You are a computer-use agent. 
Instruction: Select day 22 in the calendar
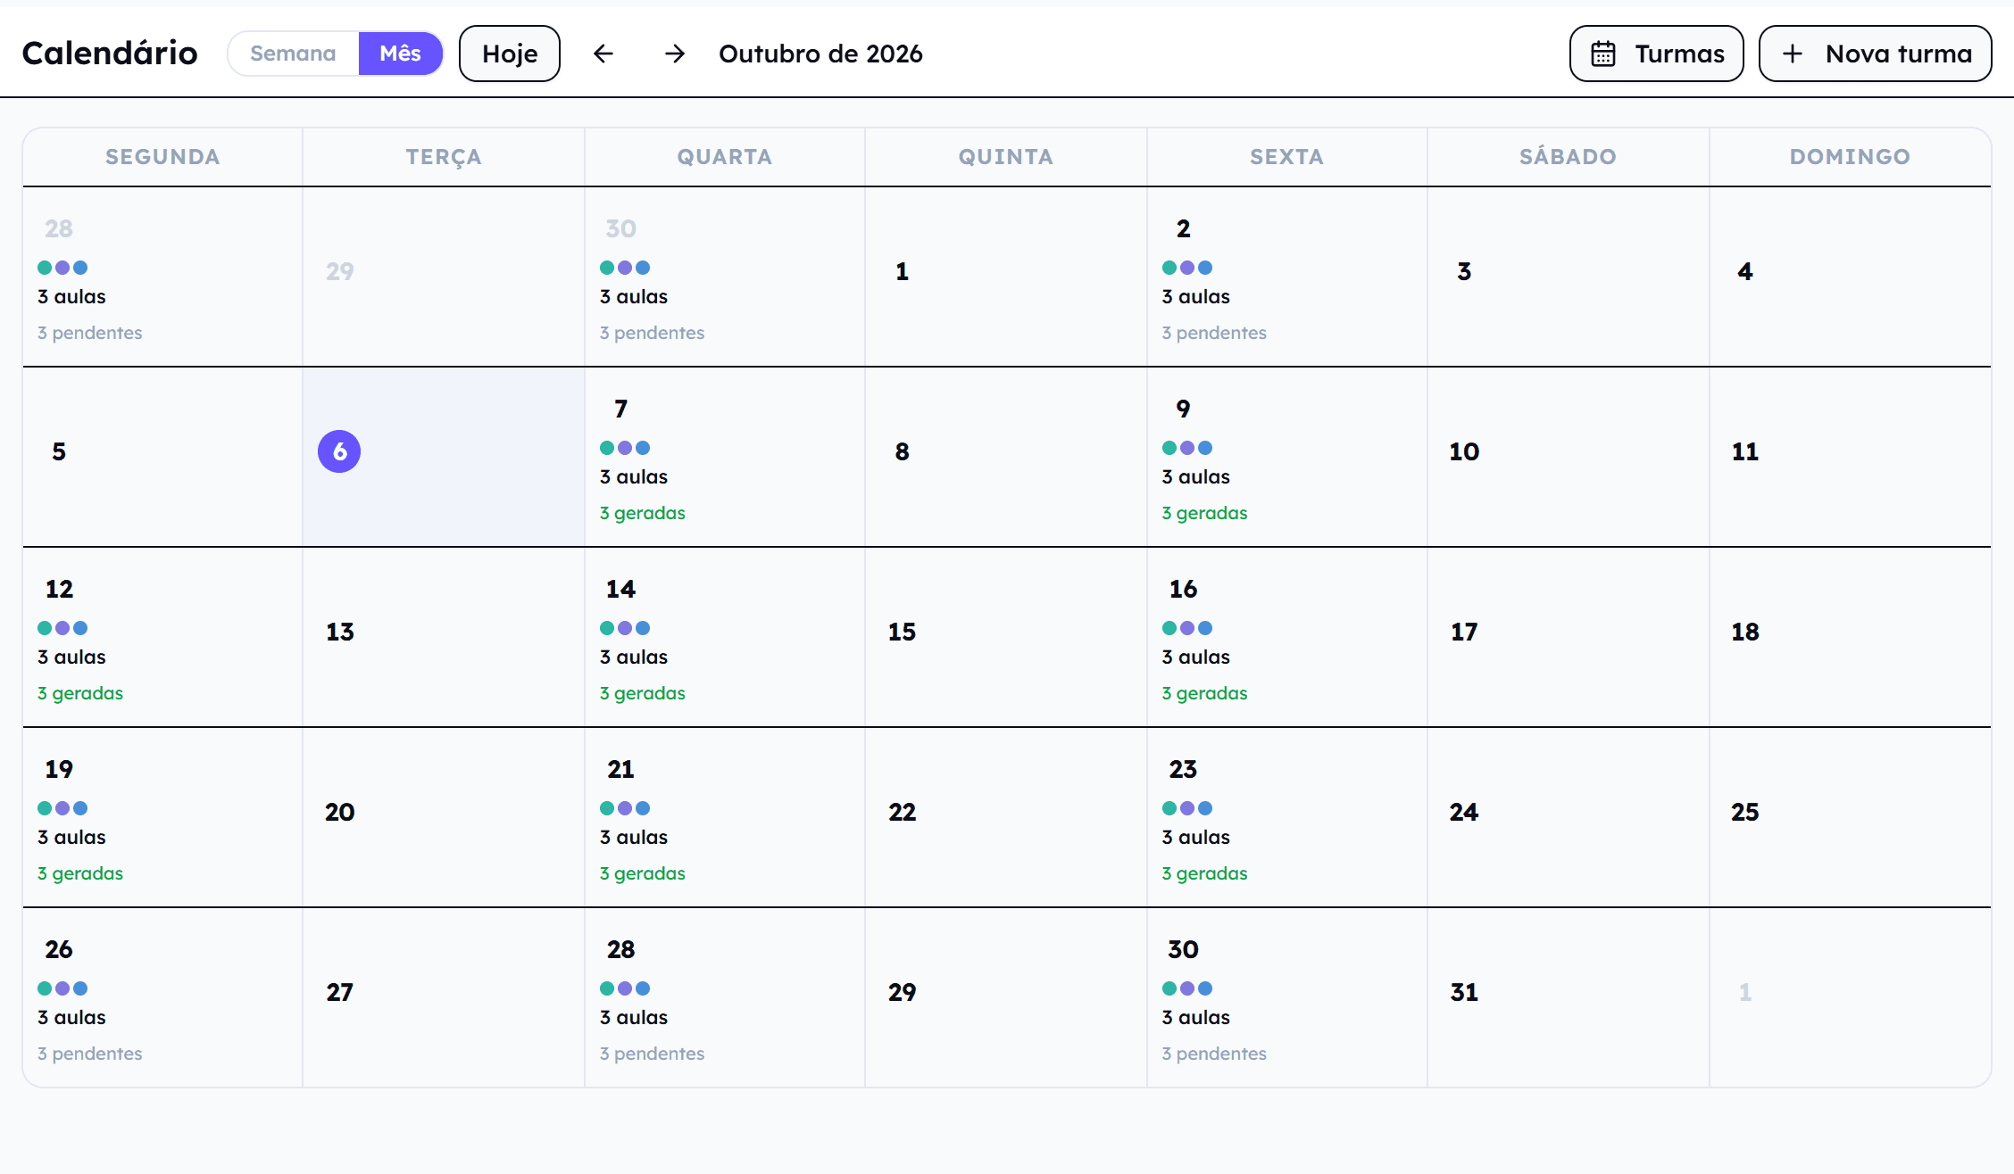[902, 812]
